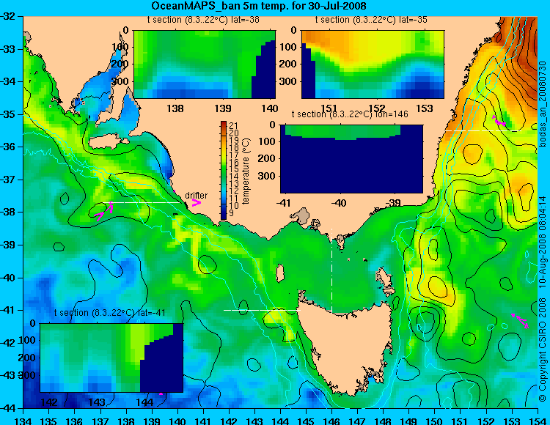Select the 't section (8.3..22°C) lat=-38' label
The image size is (550, 425).
[203, 20]
